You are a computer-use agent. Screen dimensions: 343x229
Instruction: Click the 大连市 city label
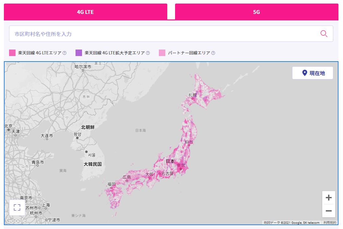[x=47, y=136]
